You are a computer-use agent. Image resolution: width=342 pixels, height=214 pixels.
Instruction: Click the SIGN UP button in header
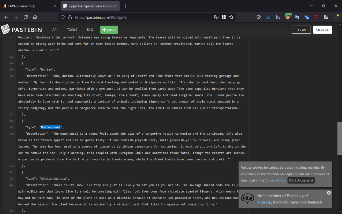point(323,30)
